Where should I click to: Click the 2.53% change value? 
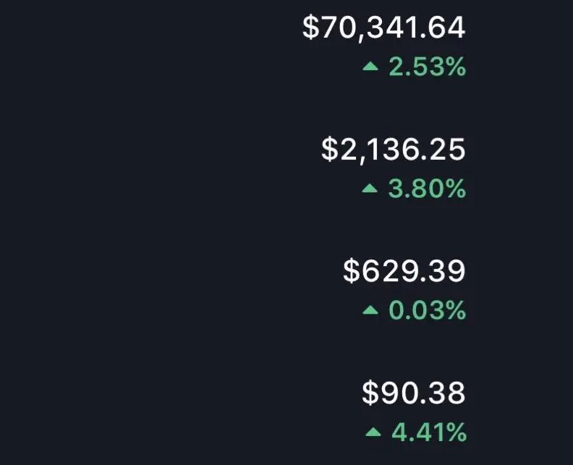coord(428,67)
